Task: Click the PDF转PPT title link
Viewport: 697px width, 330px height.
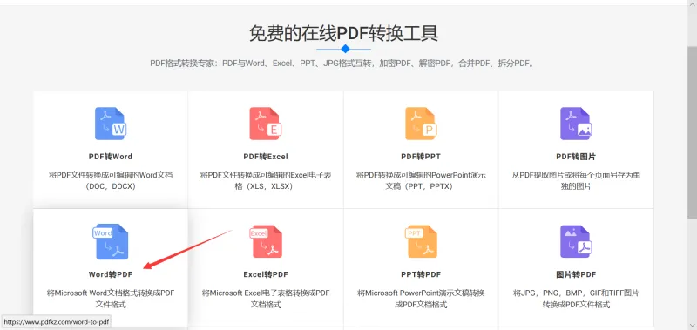Action: tap(421, 157)
